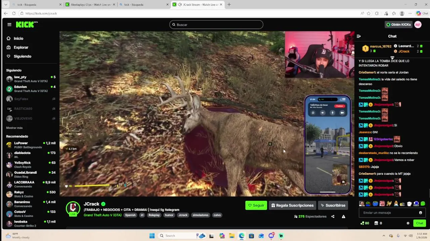Send message with green Chat button

420,223
